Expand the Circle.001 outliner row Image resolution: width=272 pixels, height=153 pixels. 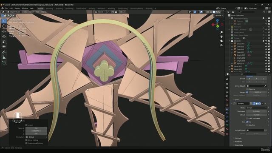click(x=232, y=44)
